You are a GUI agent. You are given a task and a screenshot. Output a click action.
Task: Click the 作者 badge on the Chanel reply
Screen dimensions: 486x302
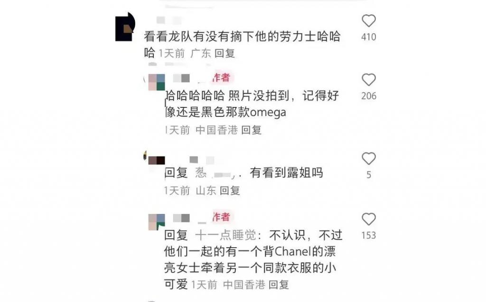point(222,217)
